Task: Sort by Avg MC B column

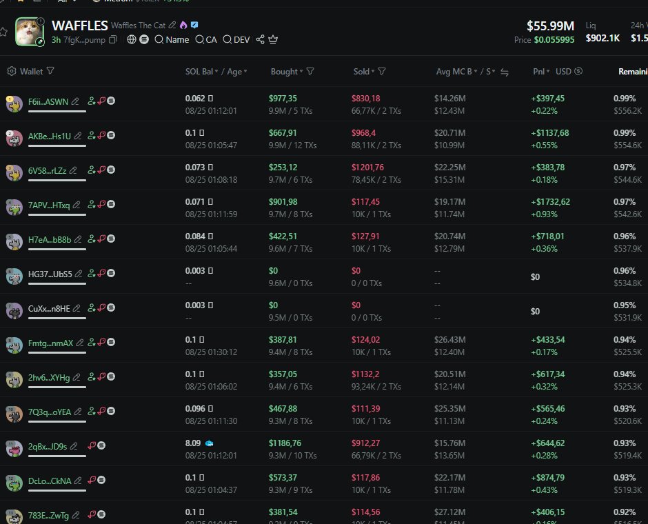Action: tap(456, 72)
